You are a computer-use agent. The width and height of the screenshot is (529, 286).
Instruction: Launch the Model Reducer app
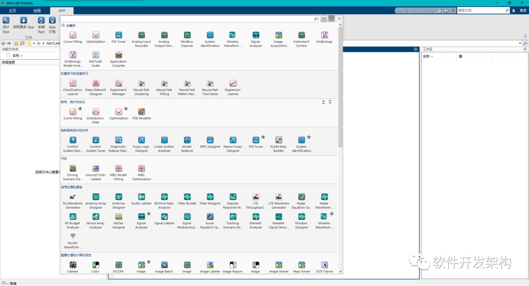click(187, 144)
